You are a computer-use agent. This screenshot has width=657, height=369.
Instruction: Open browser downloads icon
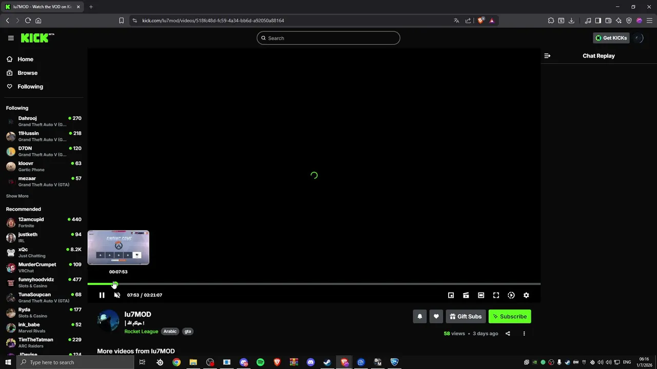click(571, 20)
